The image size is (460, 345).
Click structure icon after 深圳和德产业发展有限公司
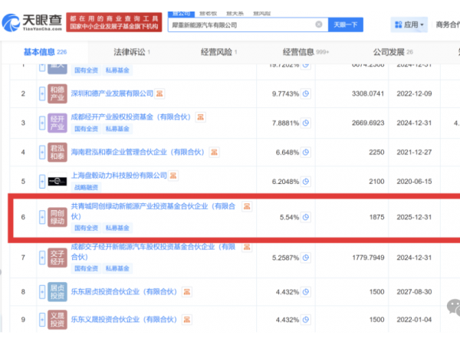point(159,94)
